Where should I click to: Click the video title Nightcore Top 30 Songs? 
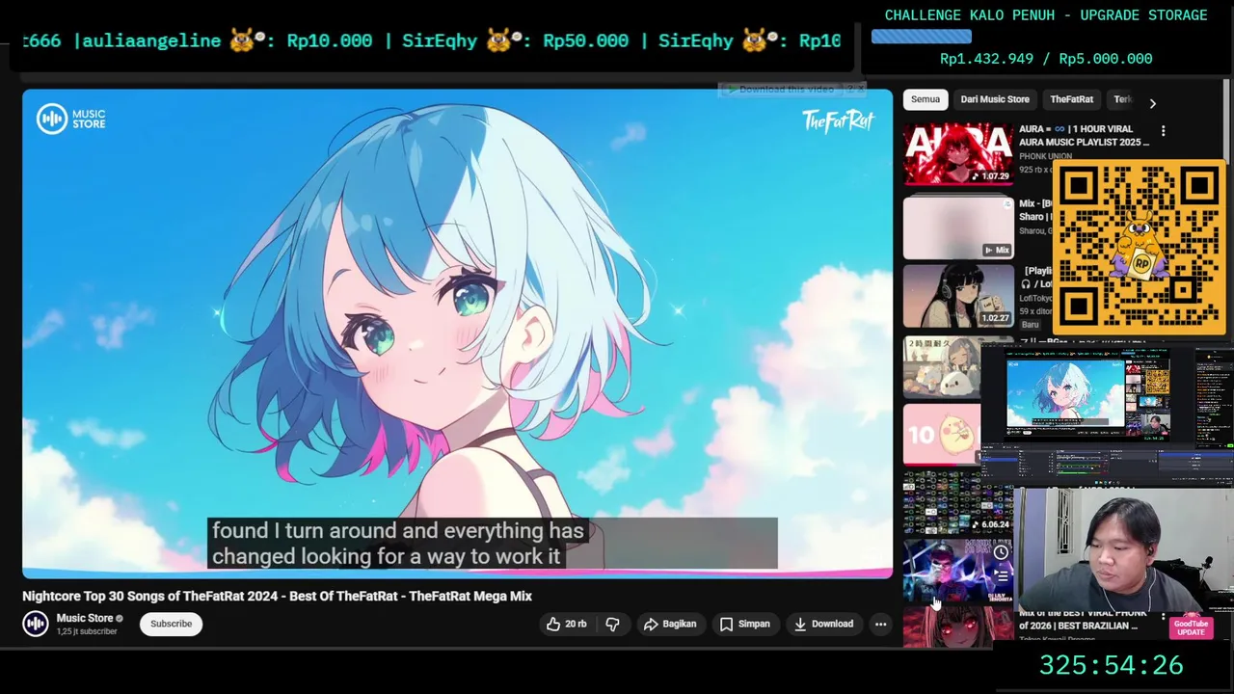[277, 596]
